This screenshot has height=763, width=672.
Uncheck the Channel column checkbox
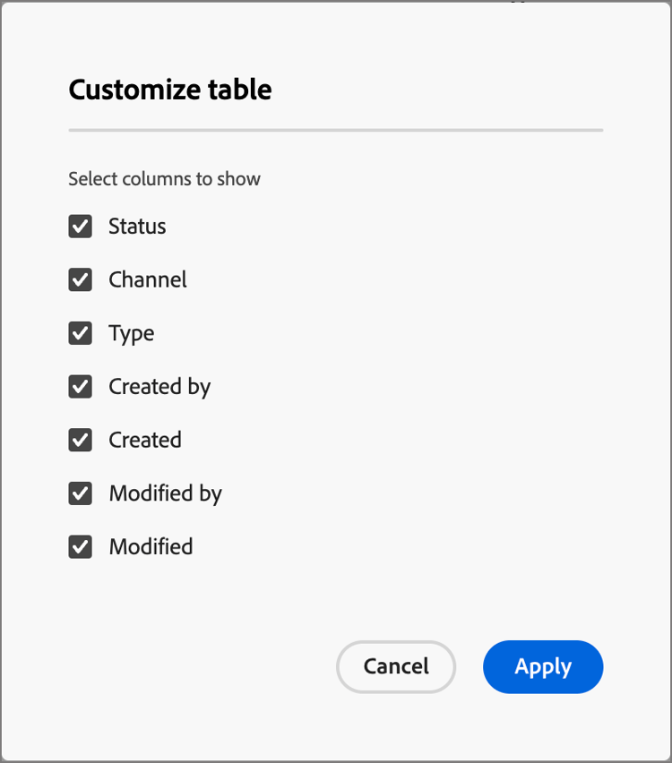pos(81,280)
